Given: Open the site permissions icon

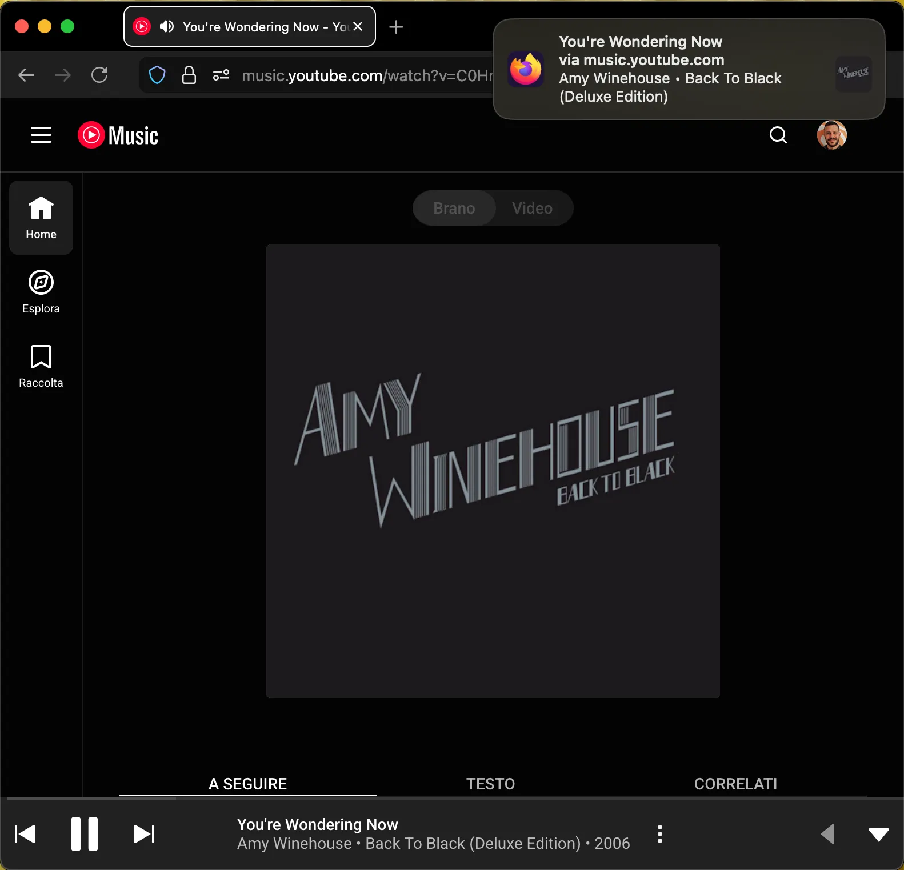Looking at the screenshot, I should (x=221, y=75).
